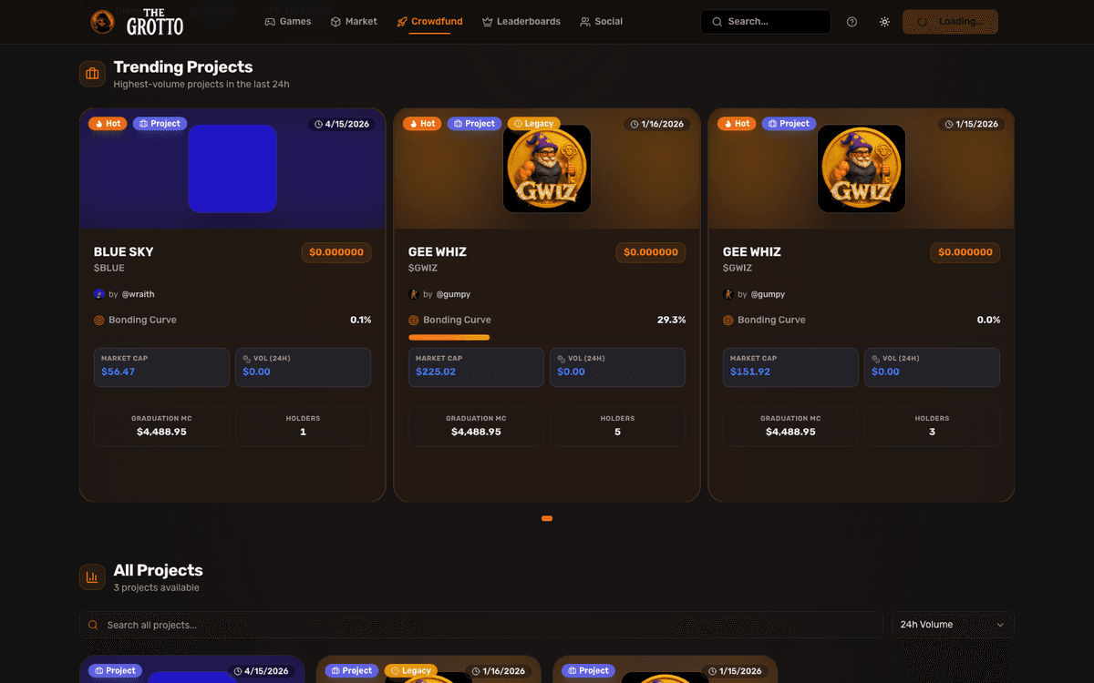
Task: Click the Hot badge on BLUE SKY card
Action: (108, 124)
